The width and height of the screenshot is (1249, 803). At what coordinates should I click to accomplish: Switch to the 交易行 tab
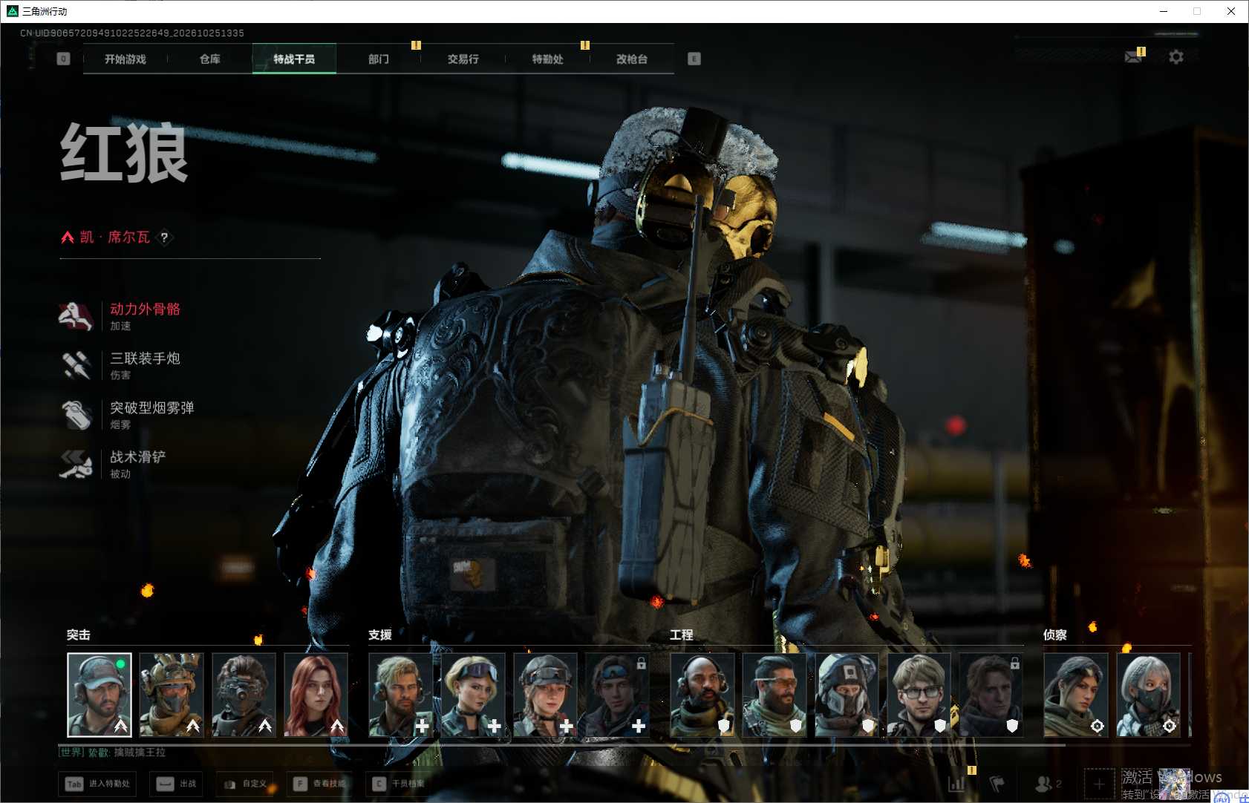click(463, 59)
